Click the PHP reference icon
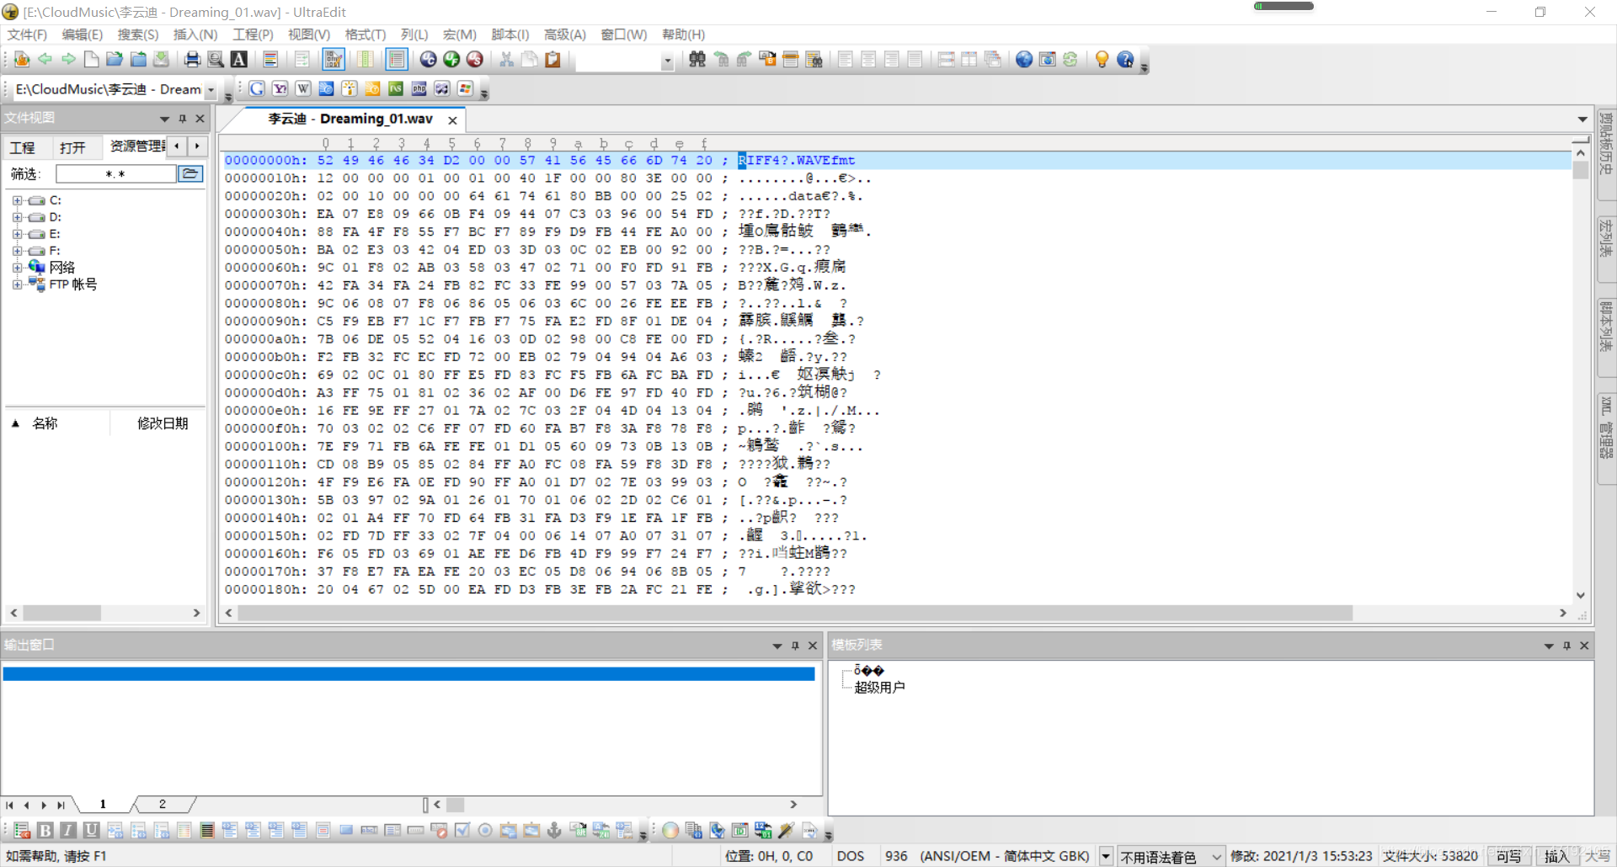The image size is (1617, 867). pyautogui.click(x=419, y=88)
